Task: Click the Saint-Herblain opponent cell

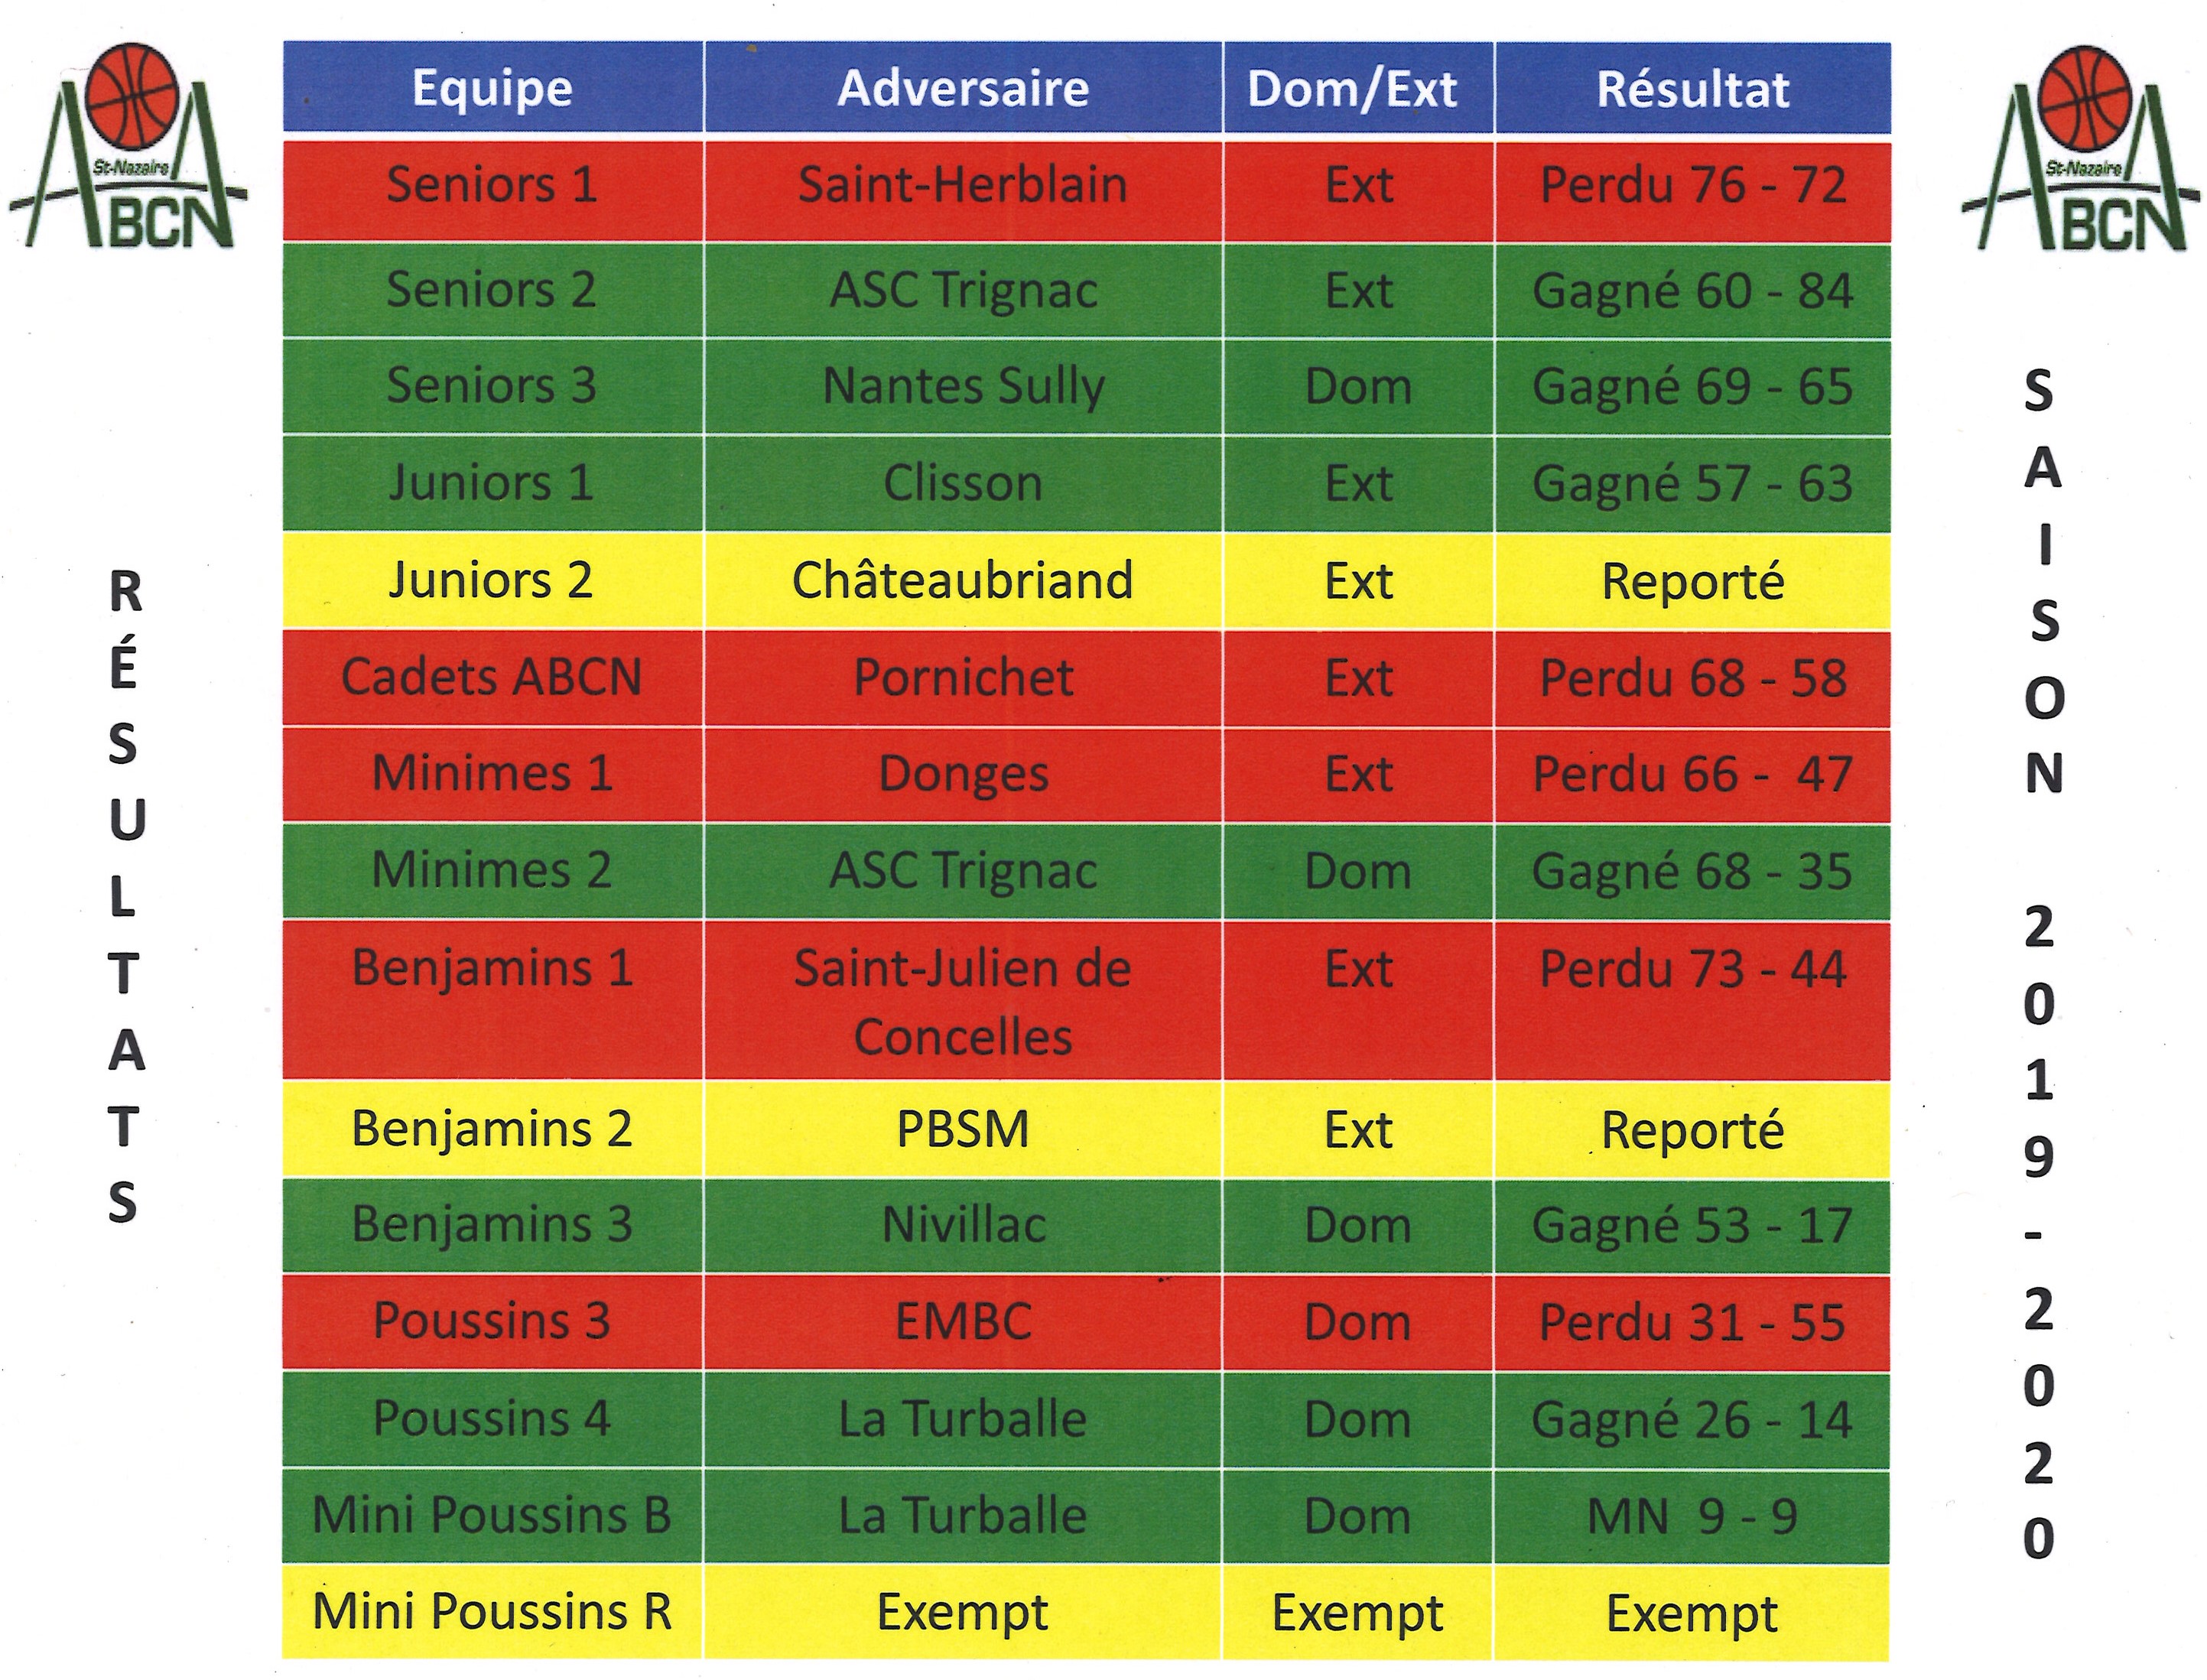Action: [962, 185]
